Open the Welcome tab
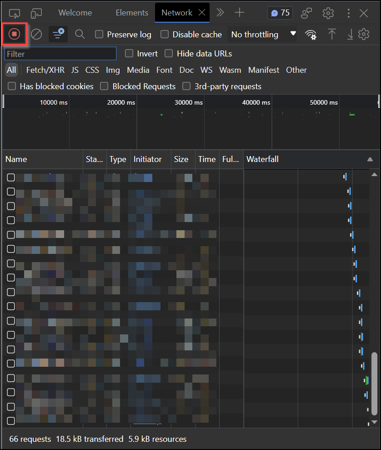Screen dimensions: 381x450 [75, 13]
